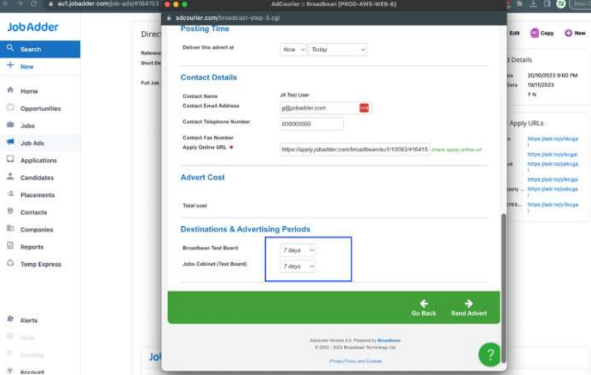Click the Privacy Policy and Cookies link
Image resolution: width=591 pixels, height=375 pixels.
[356, 361]
